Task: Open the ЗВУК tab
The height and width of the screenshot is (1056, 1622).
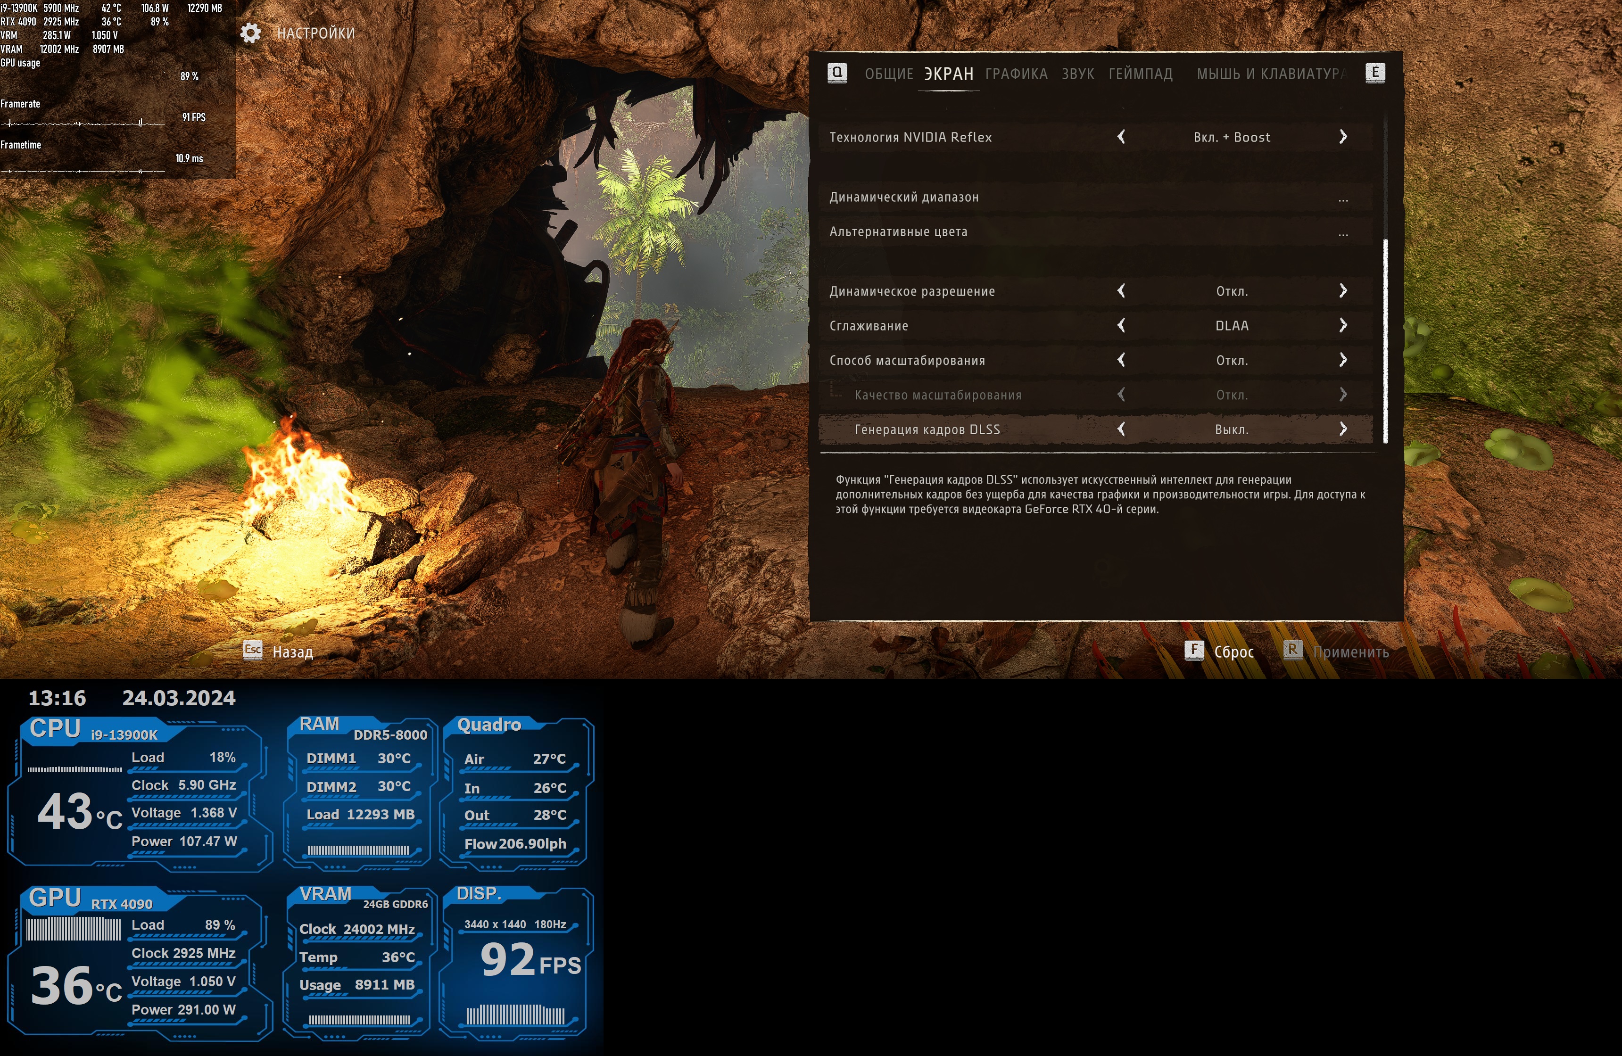Action: (x=1077, y=74)
